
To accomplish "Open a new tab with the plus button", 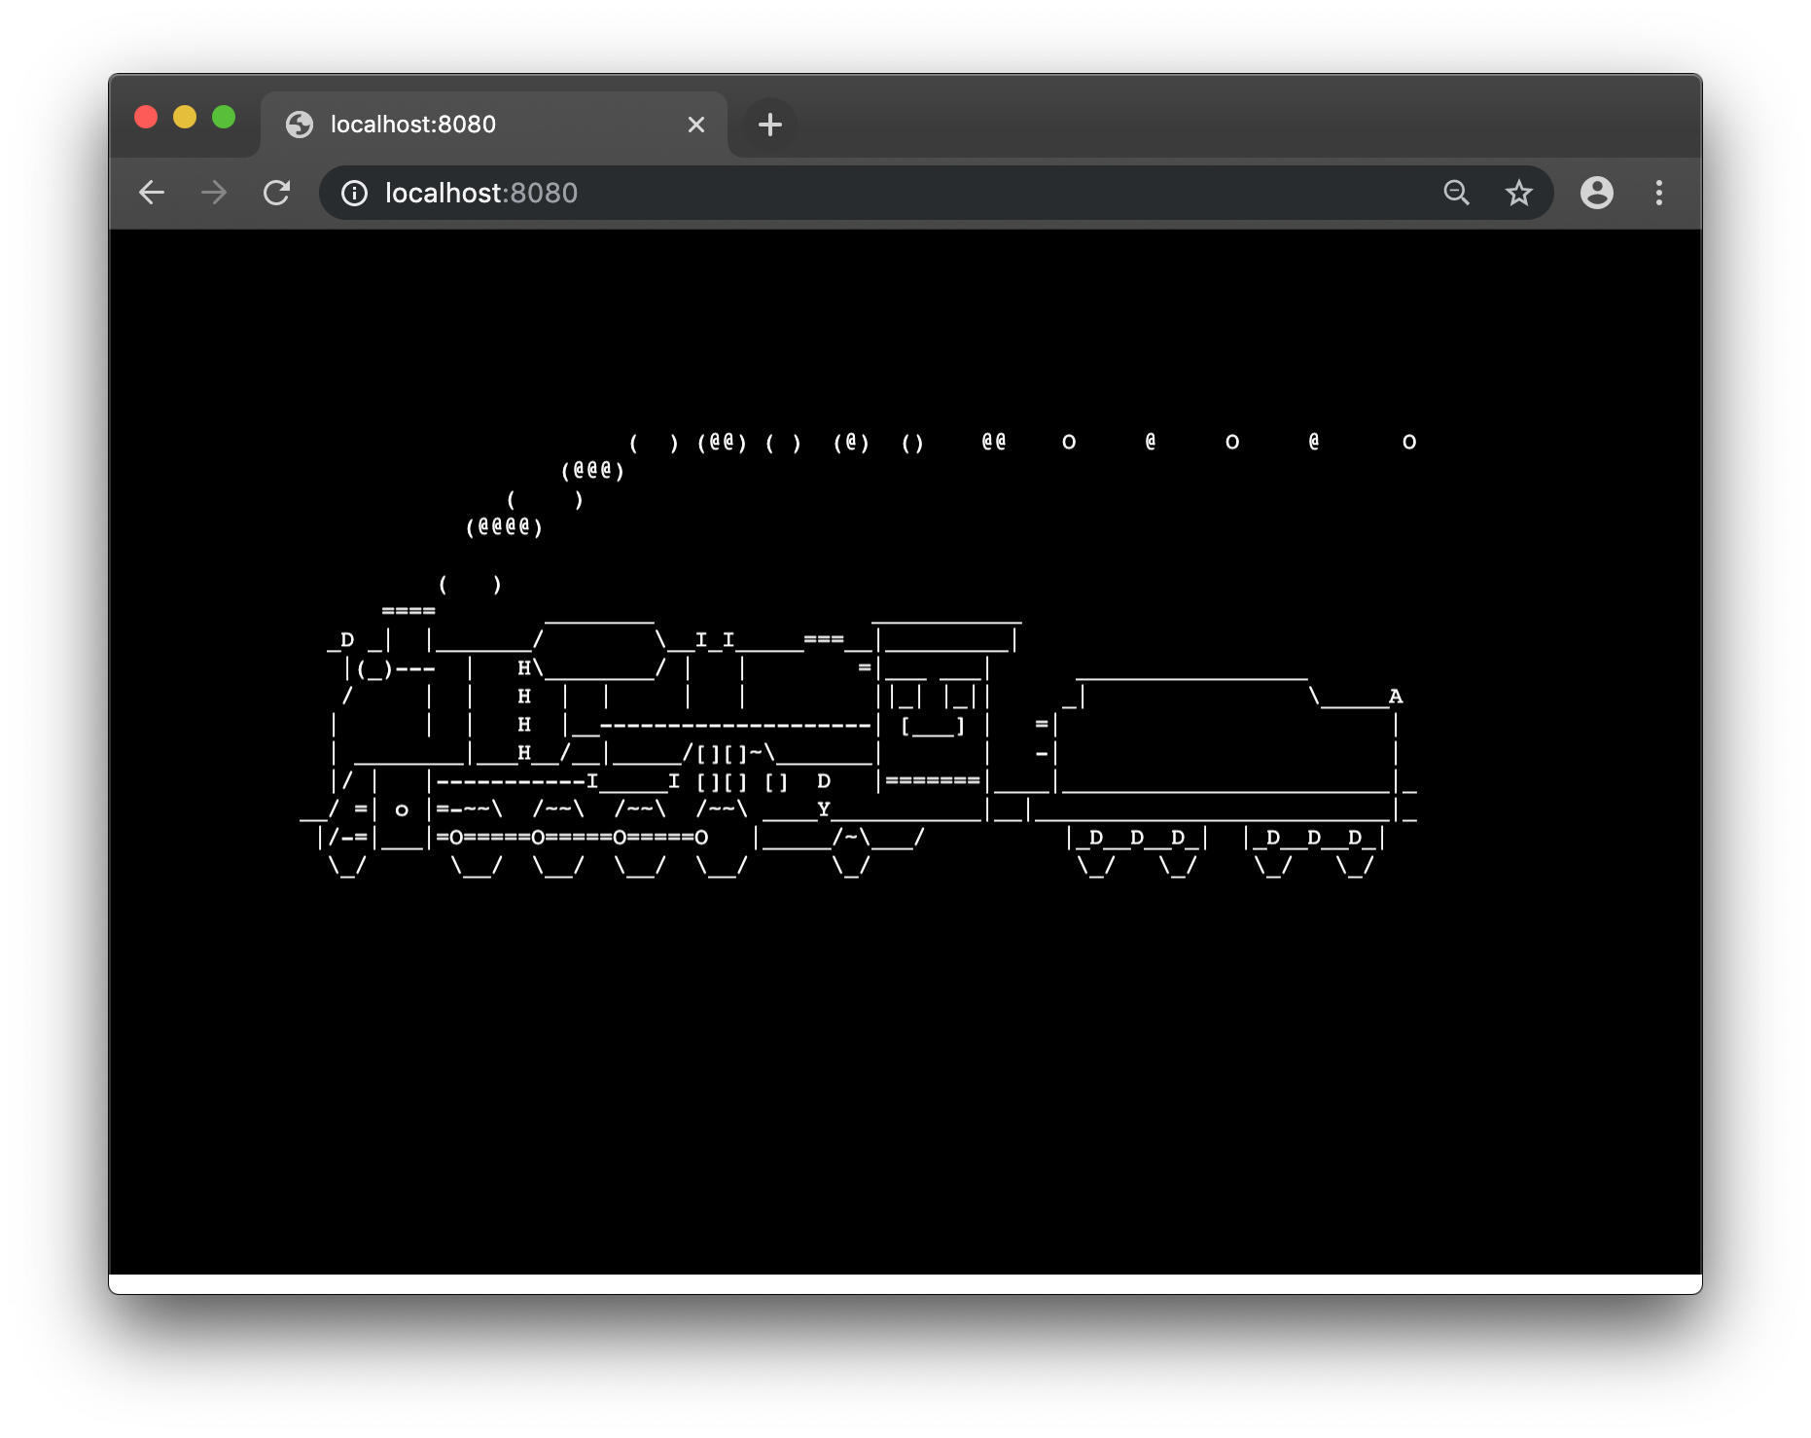I will click(769, 124).
